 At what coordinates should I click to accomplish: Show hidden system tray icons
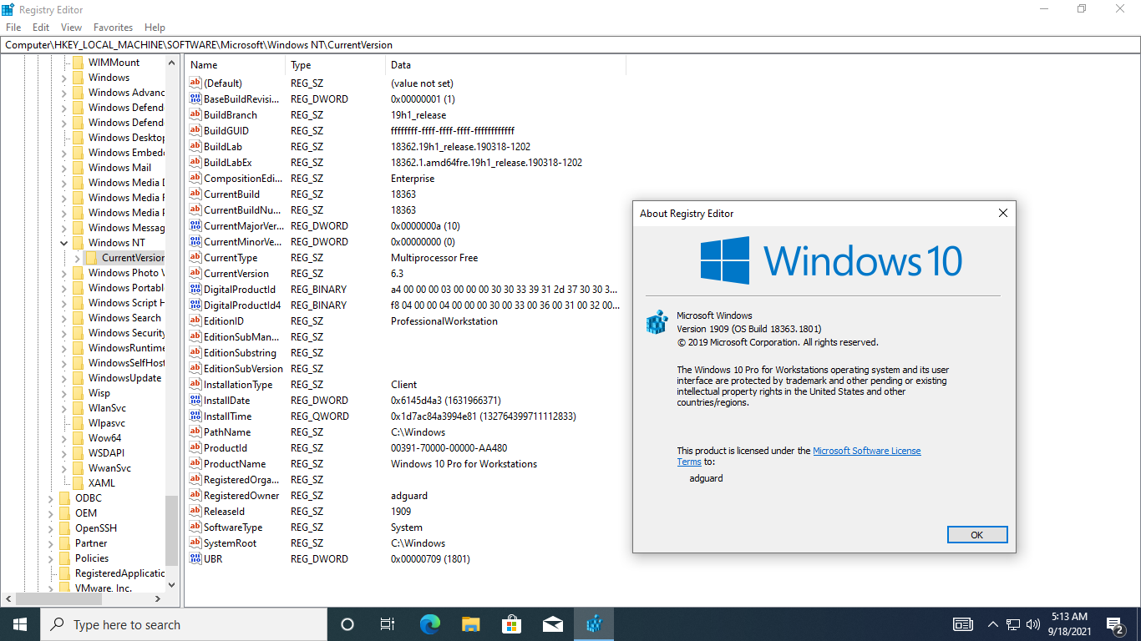tap(993, 624)
